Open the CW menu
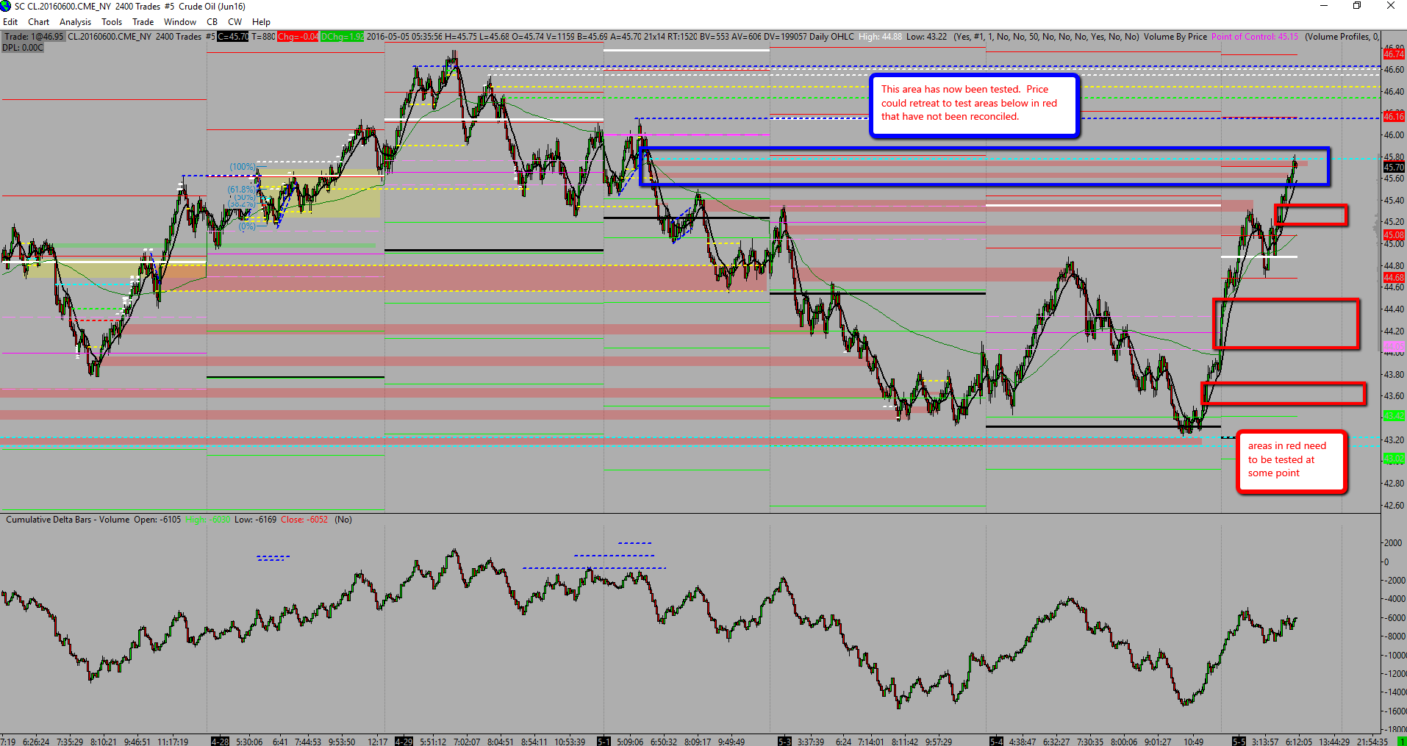1407x746 pixels. coord(234,22)
